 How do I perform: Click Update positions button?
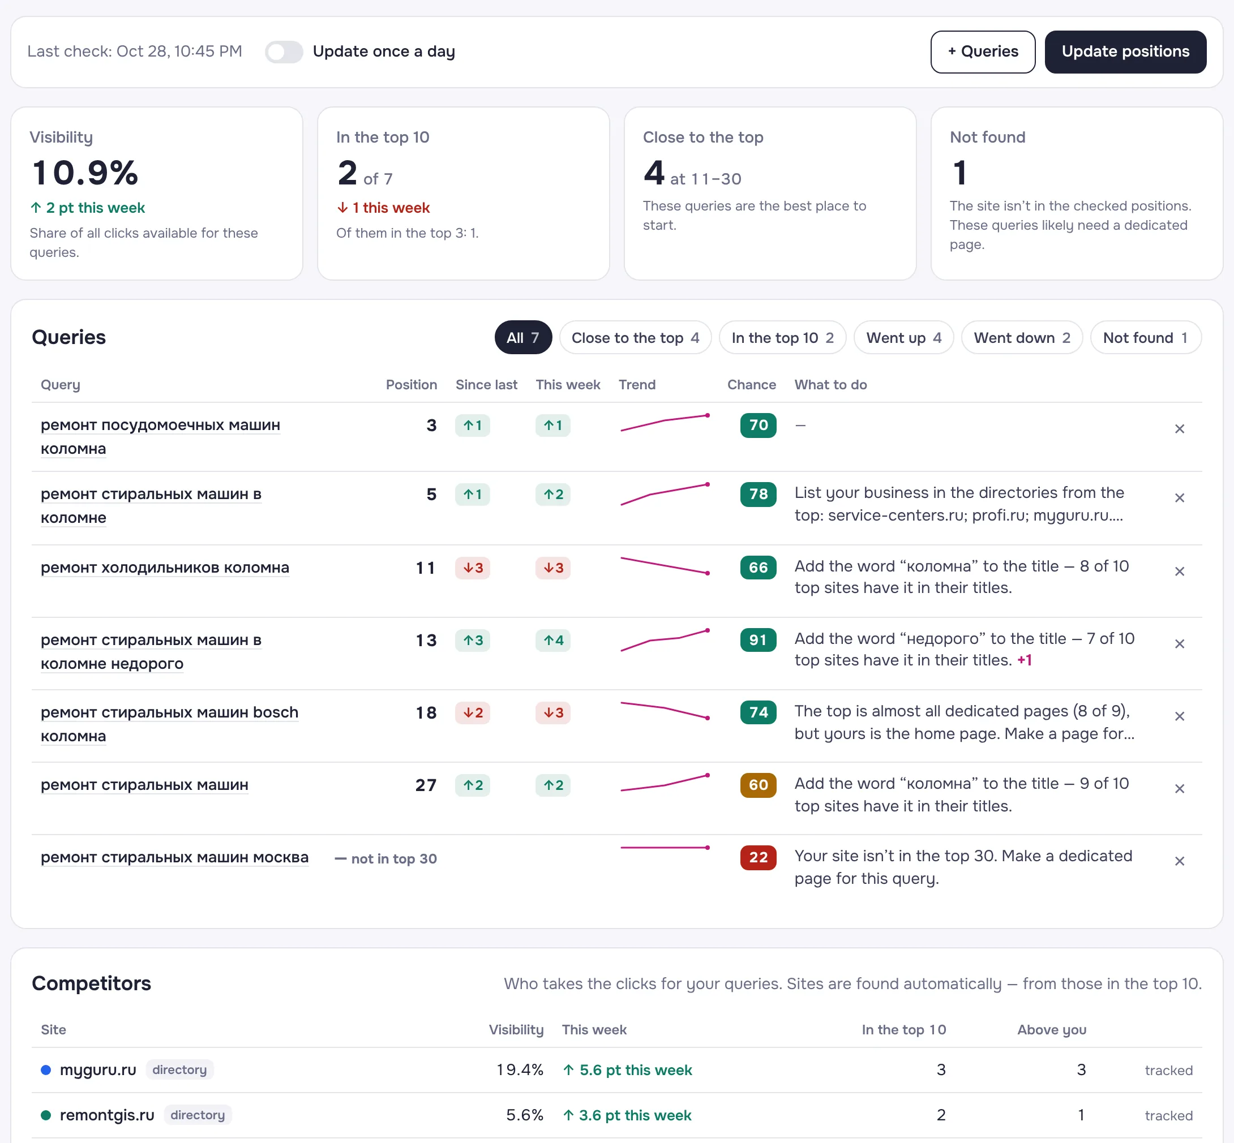point(1125,52)
